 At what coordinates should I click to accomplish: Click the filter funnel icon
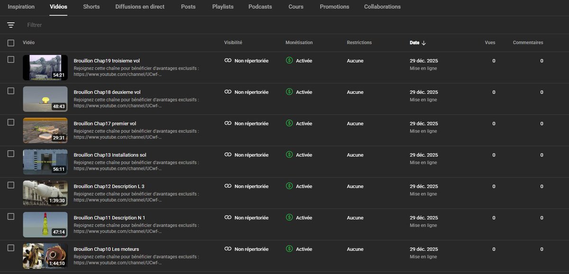point(10,25)
